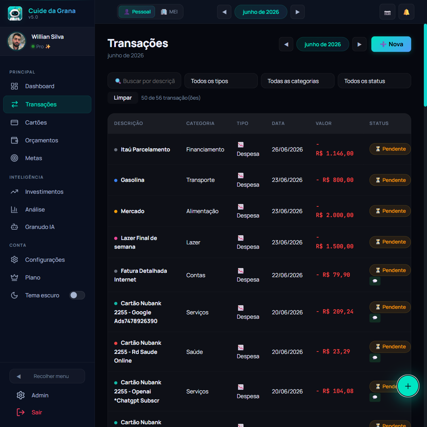Switch to MEI profile mode
The width and height of the screenshot is (427, 427).
coord(169,12)
